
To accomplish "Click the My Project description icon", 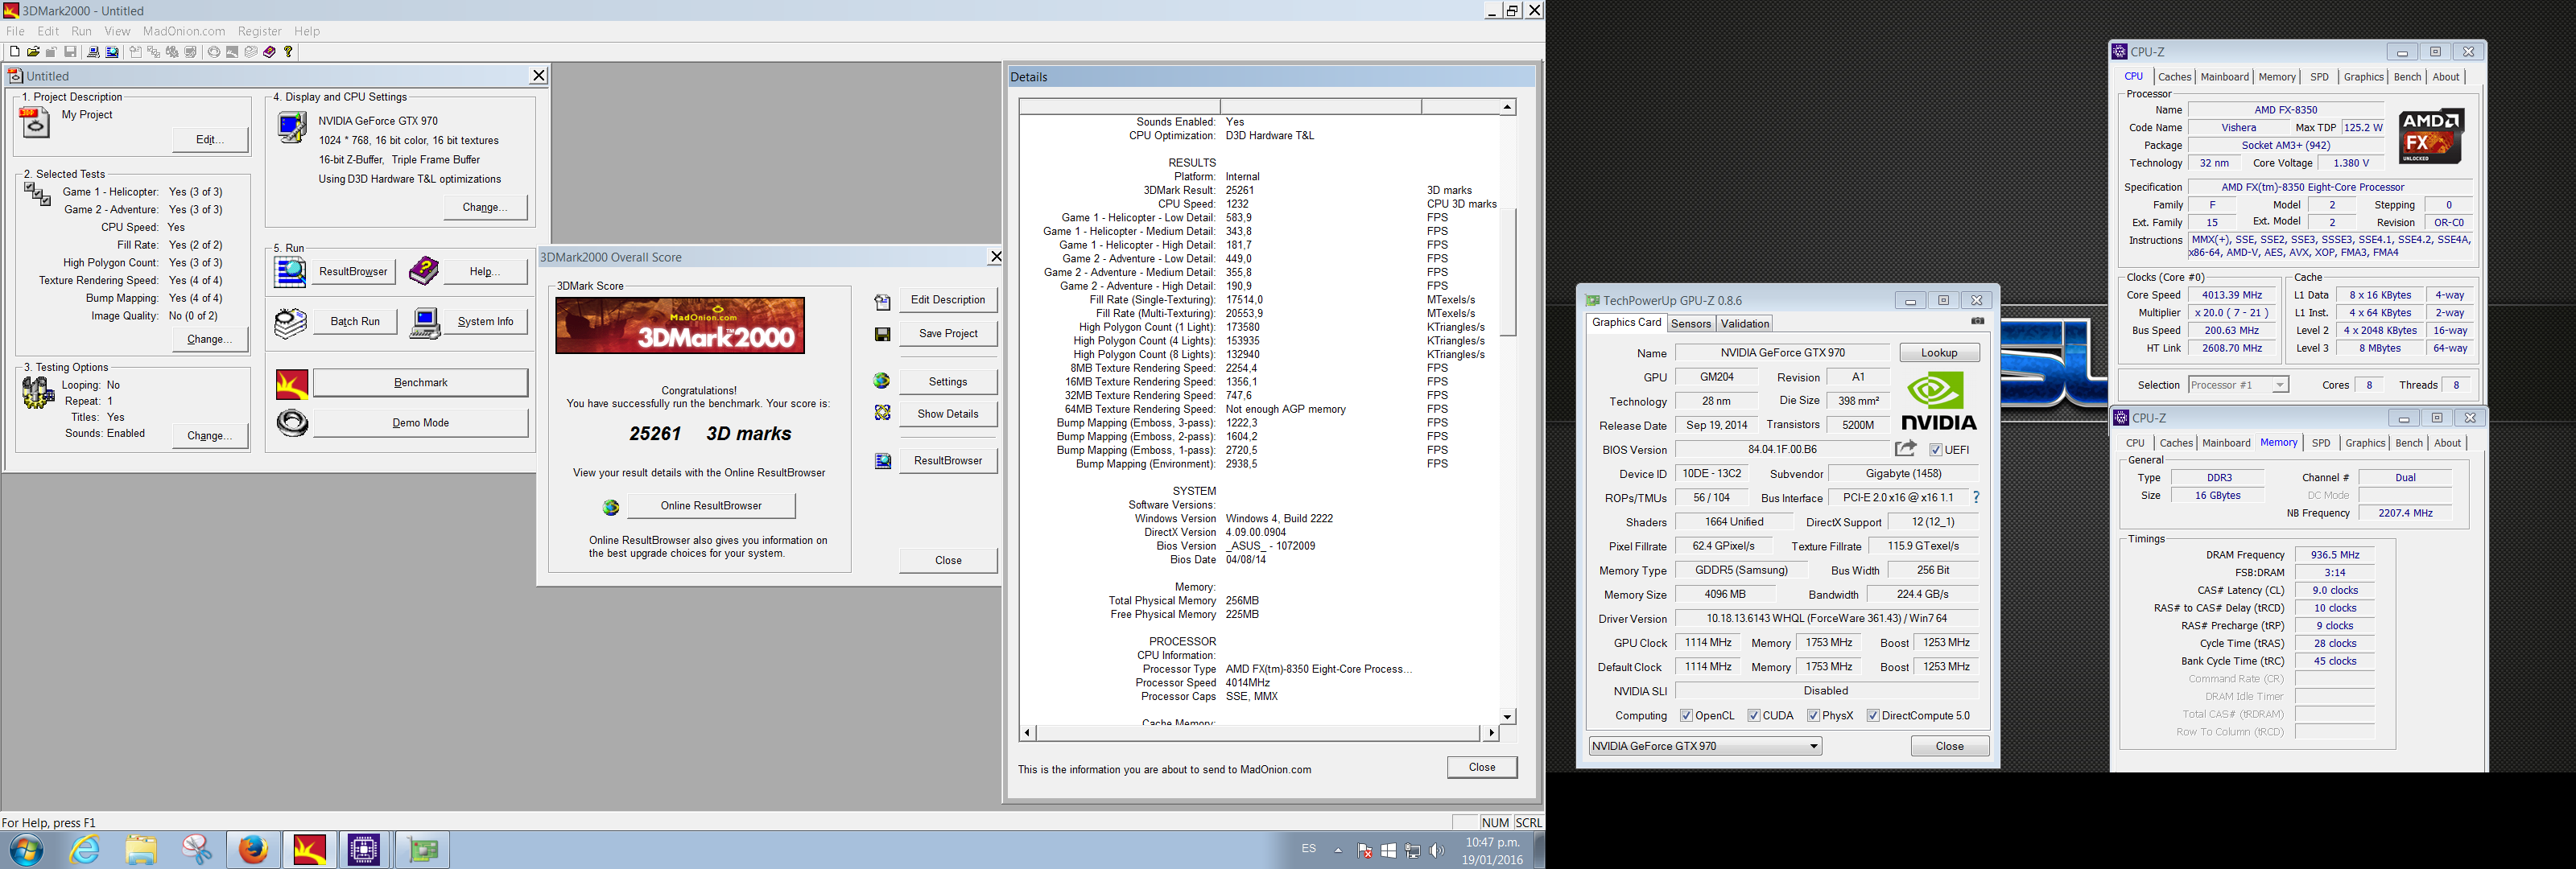I will click(x=34, y=124).
